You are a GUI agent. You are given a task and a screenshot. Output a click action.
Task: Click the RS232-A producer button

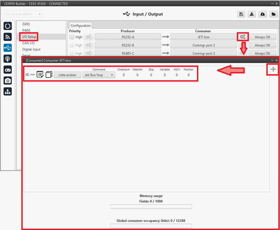click(x=128, y=37)
